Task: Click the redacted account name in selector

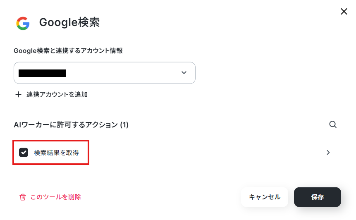Action: [x=42, y=73]
